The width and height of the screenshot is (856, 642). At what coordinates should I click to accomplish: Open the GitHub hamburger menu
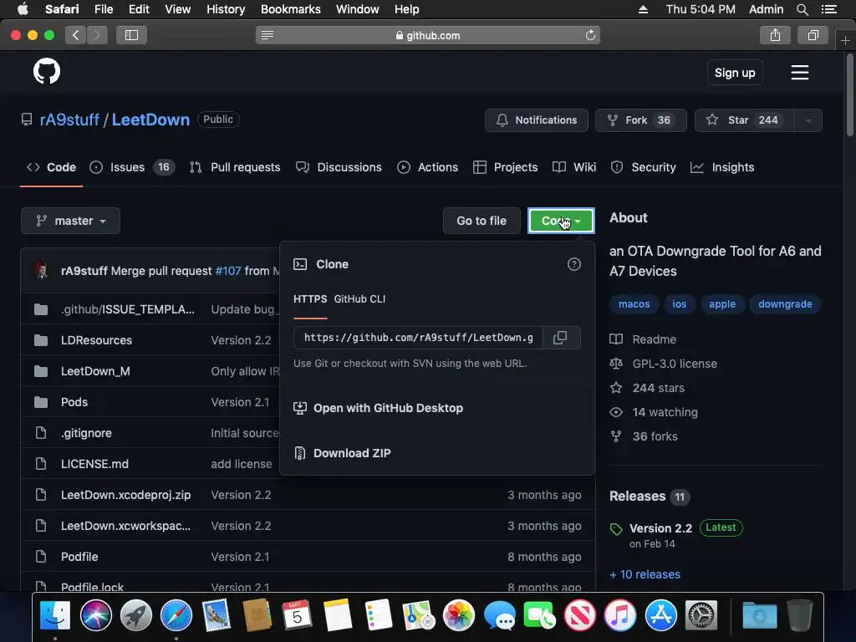point(800,73)
